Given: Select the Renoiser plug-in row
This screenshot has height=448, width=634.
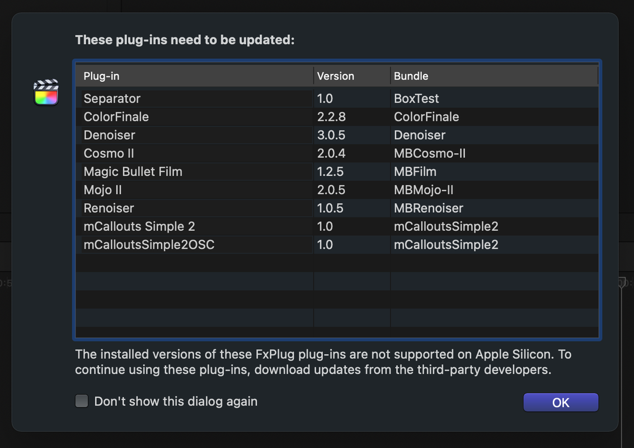Looking at the screenshot, I should point(337,208).
